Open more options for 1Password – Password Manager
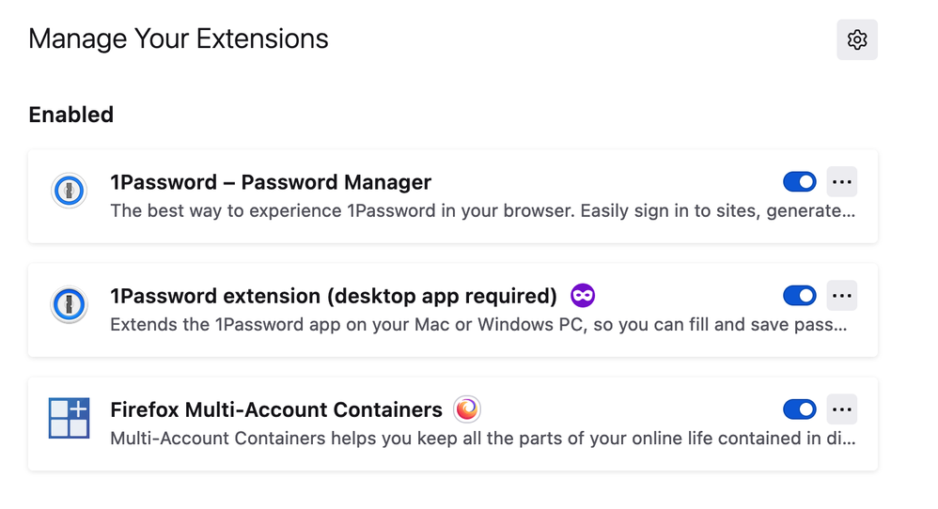Image resolution: width=938 pixels, height=509 pixels. (x=842, y=182)
